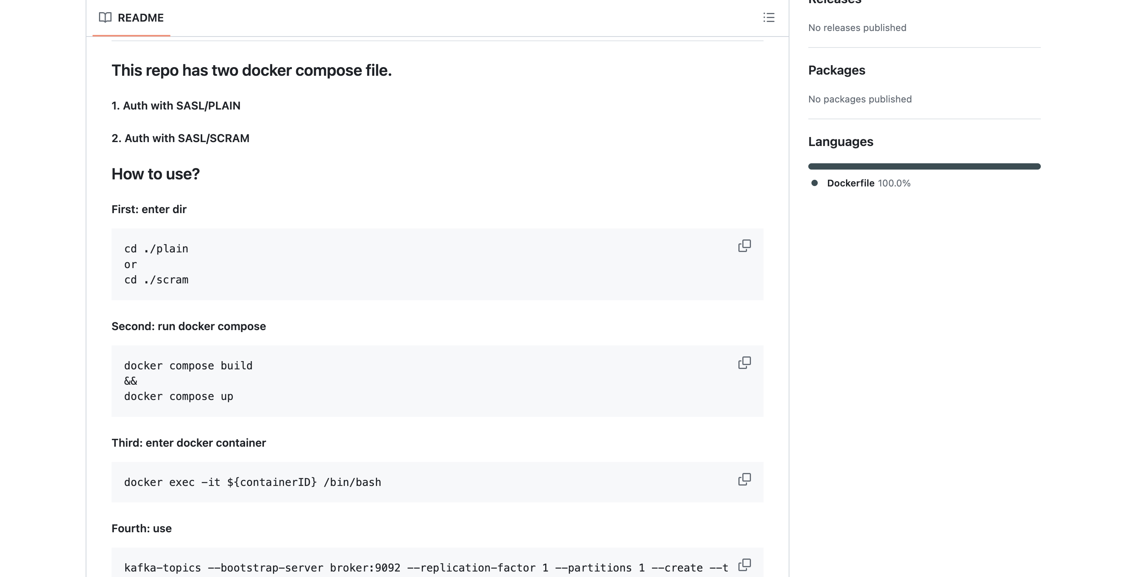Click the docker exec -it command text

[253, 482]
